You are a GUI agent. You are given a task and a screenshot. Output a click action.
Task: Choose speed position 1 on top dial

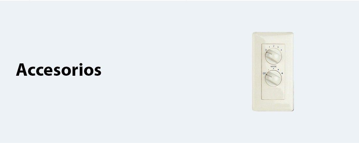point(269,47)
